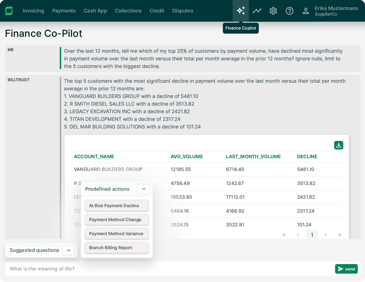Collapse the Suggested questions panel
365x282 pixels.
[x=68, y=250]
